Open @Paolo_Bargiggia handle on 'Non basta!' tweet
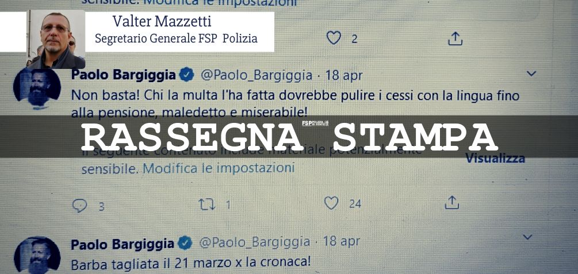Viewport: 578px width, 274px height. 256,75
